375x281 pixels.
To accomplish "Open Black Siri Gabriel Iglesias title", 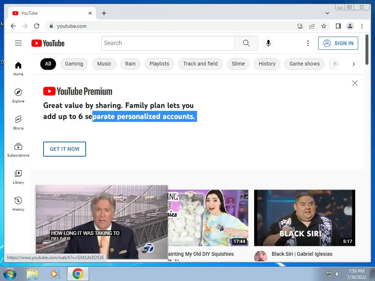I will (302, 254).
